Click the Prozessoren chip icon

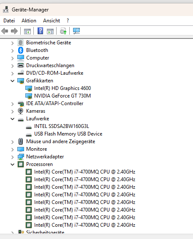21,164
